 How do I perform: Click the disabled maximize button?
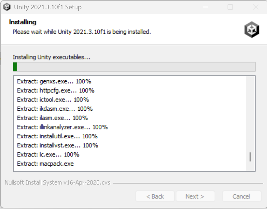(x=230, y=7)
